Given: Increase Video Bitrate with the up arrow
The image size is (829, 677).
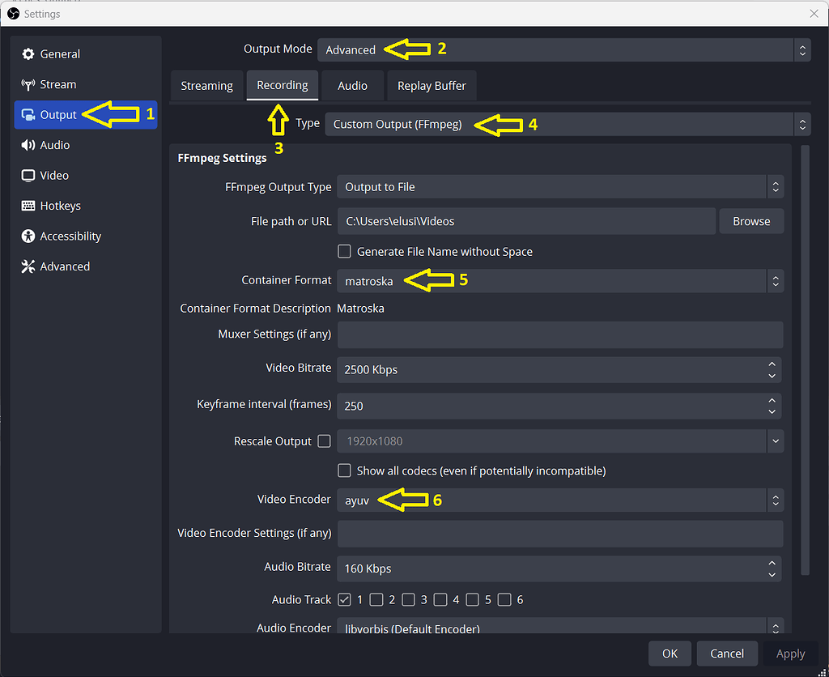Looking at the screenshot, I should pyautogui.click(x=772, y=364).
